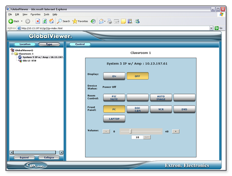
Task: Select the DOC CAM input button
Action: click(x=137, y=109)
